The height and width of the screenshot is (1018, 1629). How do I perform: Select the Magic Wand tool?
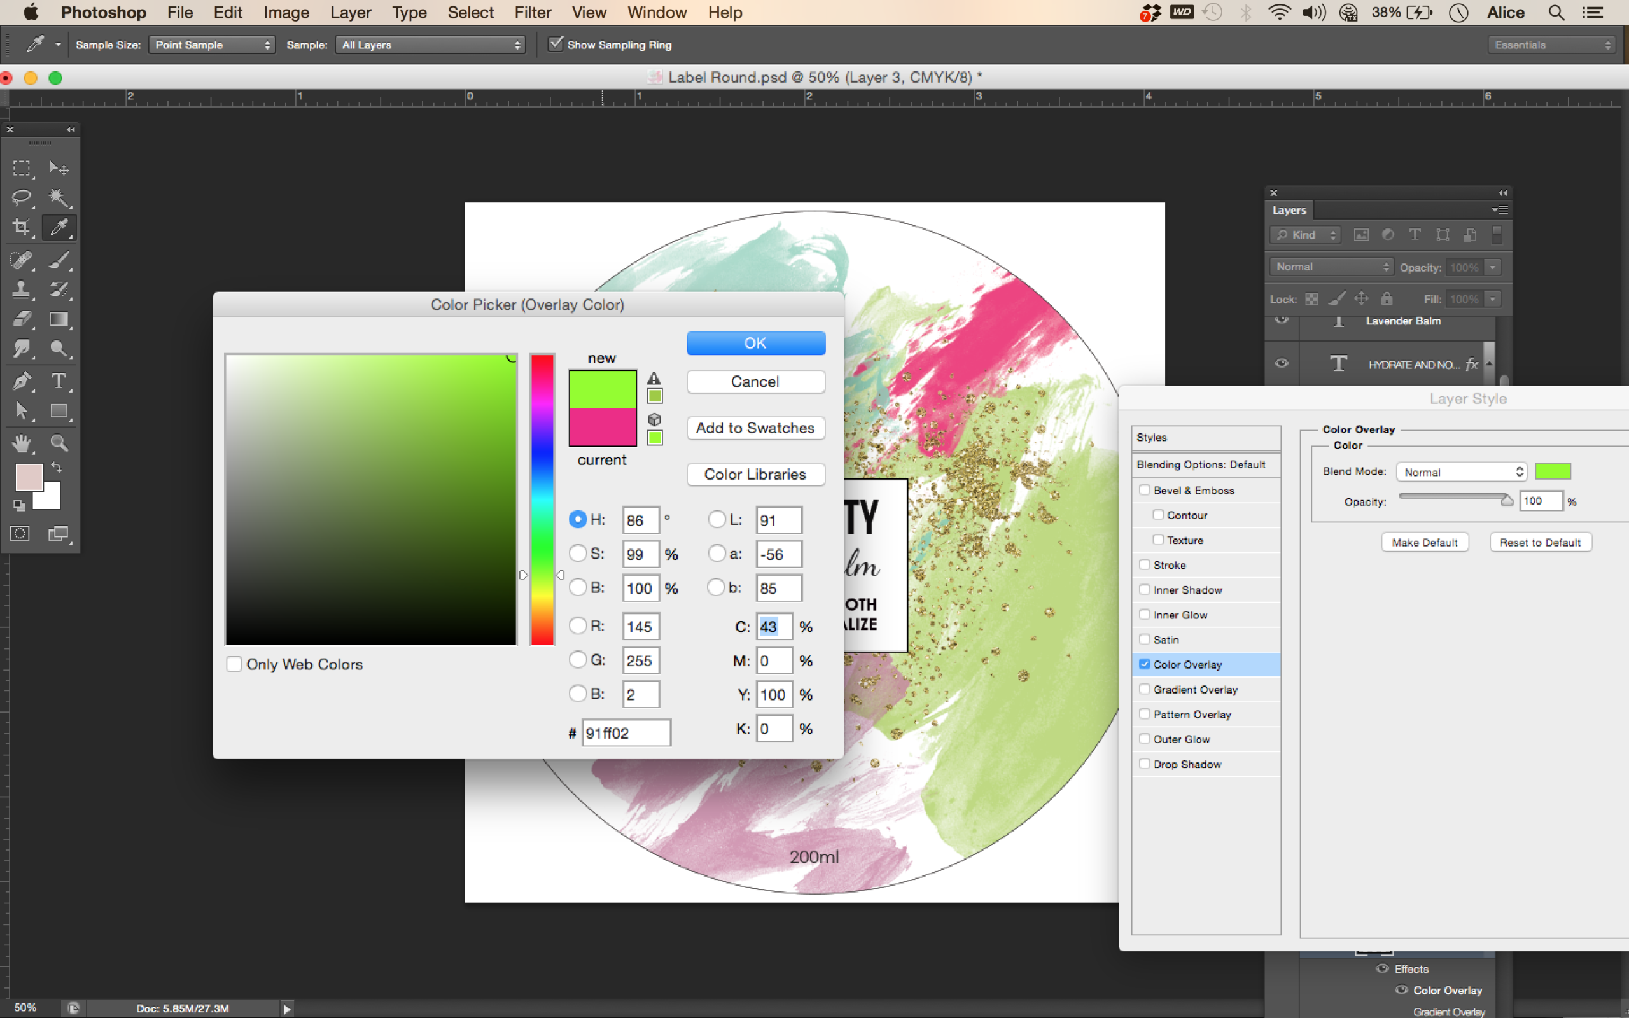[x=59, y=198]
